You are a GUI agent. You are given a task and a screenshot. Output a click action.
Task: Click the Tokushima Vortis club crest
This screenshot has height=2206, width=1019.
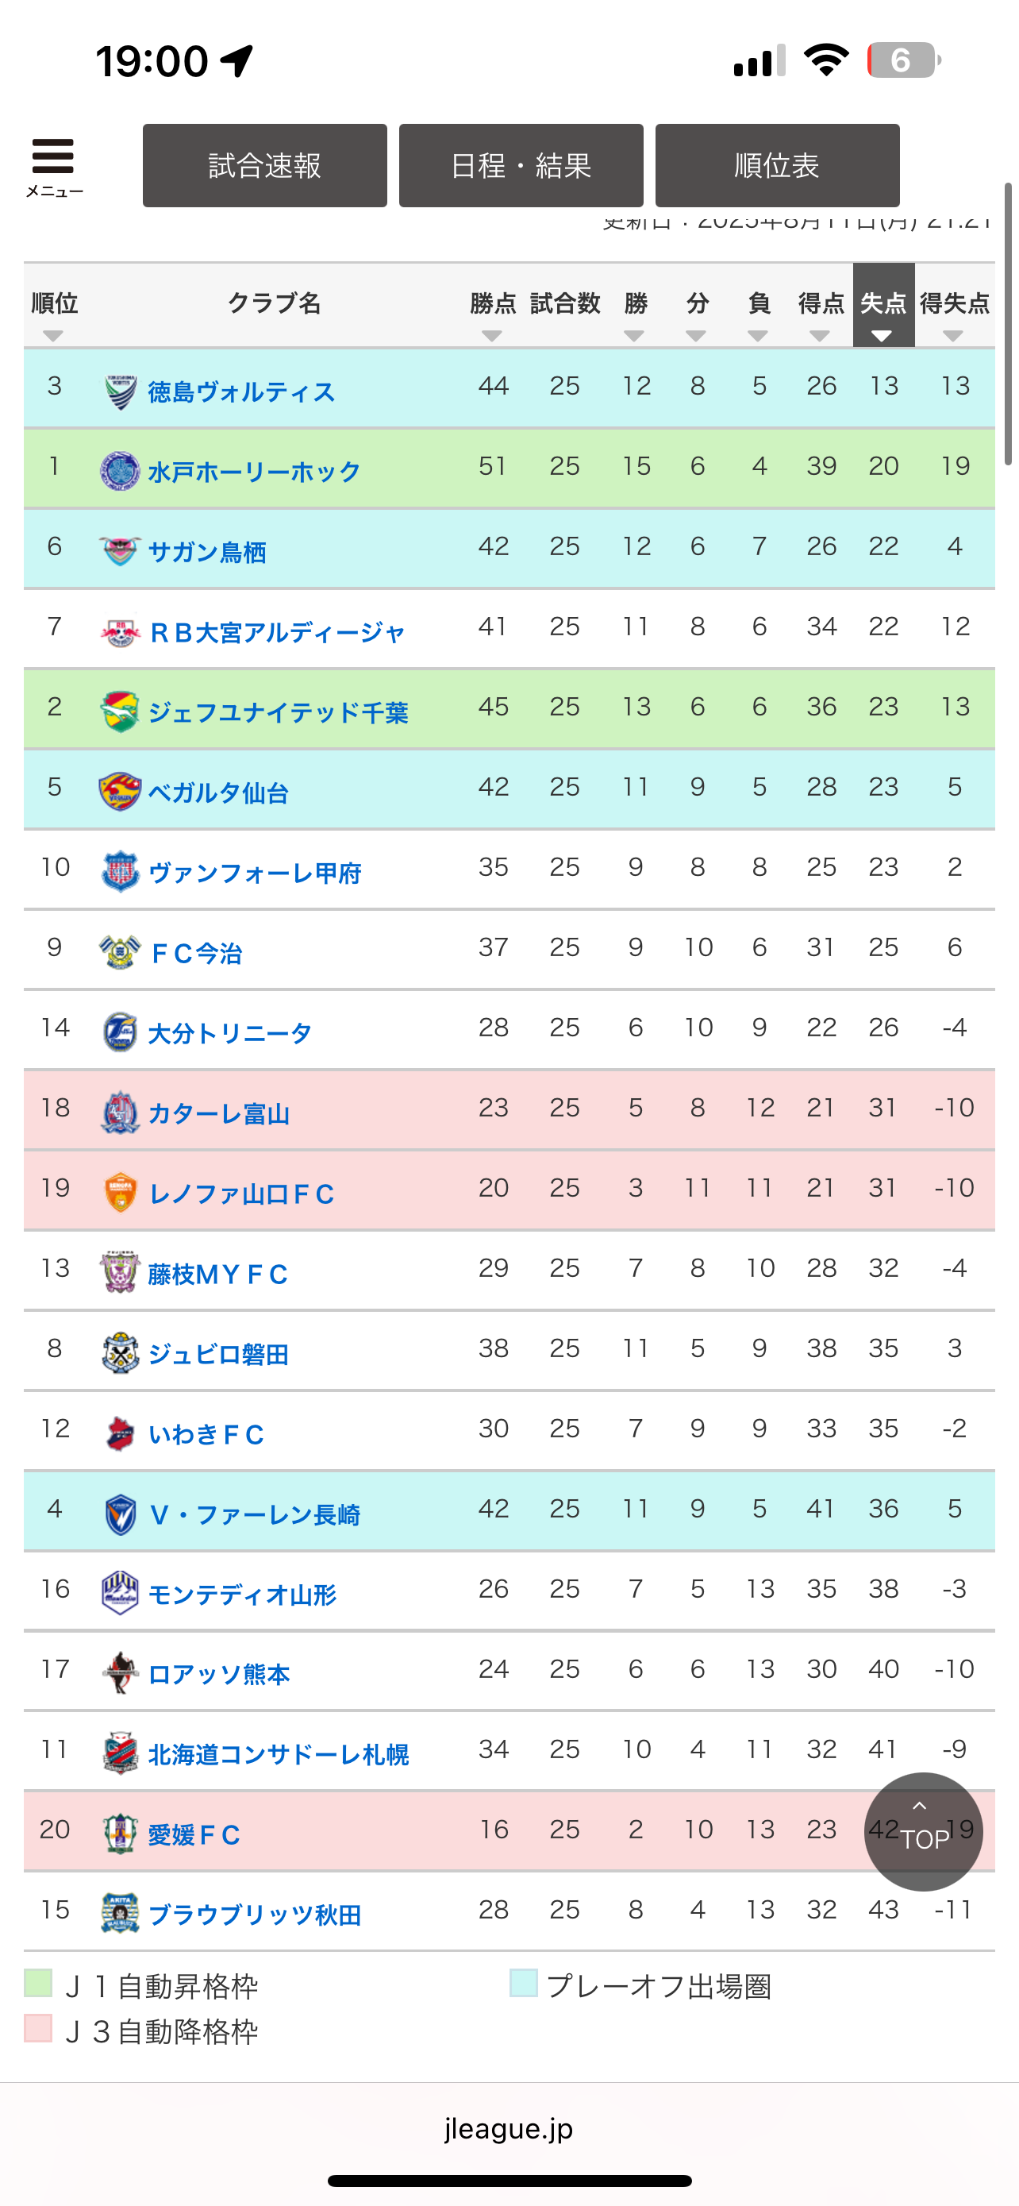[x=120, y=392]
